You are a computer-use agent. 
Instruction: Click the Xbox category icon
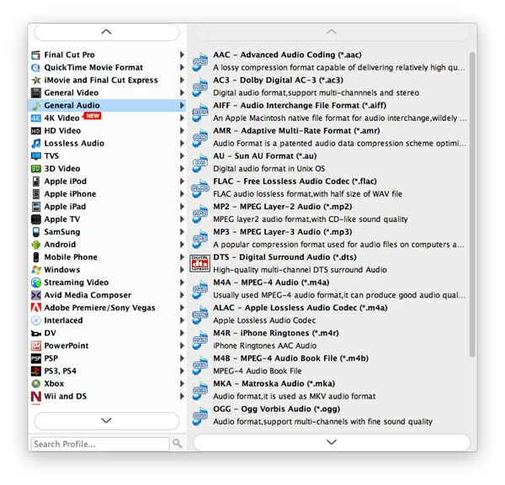[36, 383]
